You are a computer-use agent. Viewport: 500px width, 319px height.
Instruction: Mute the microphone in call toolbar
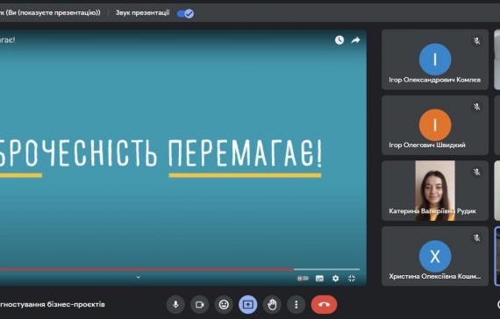(x=175, y=305)
